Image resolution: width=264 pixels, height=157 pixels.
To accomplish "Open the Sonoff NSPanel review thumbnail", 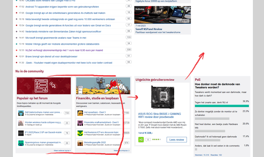I will click(x=162, y=15).
